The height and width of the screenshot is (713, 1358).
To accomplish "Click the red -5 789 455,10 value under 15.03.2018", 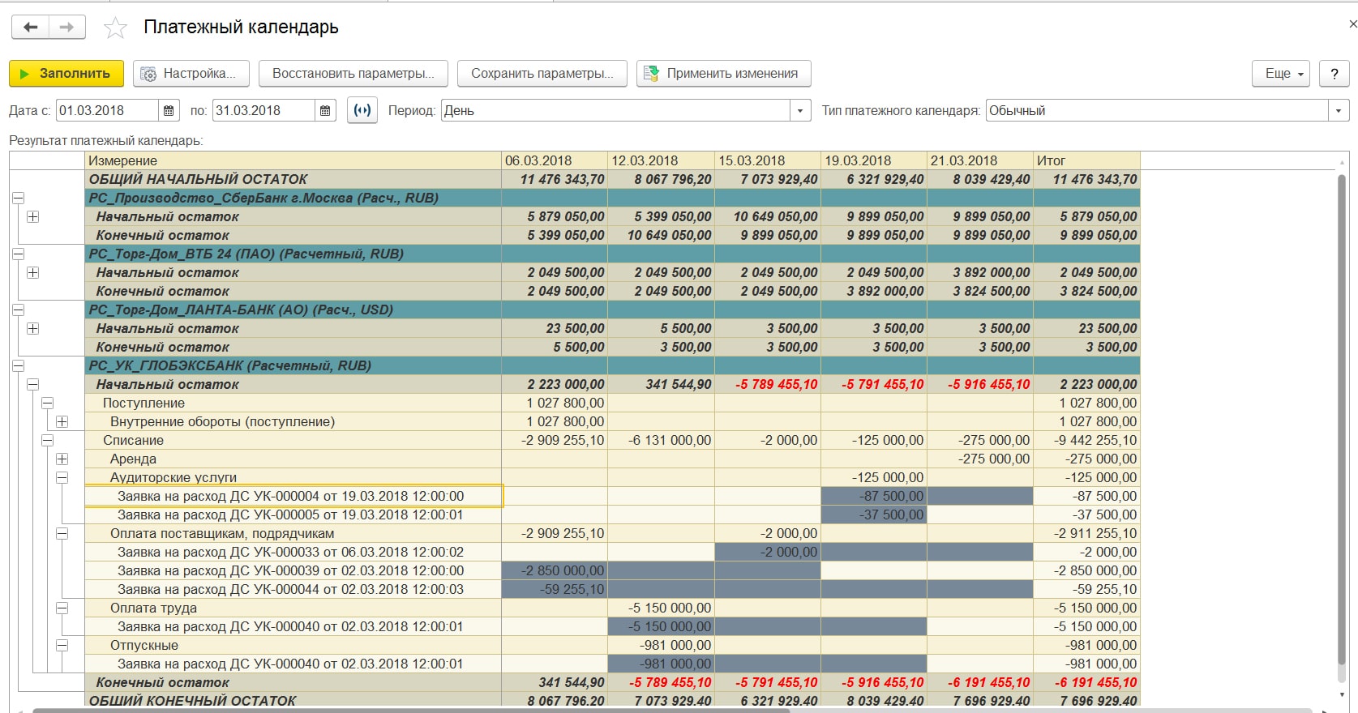I will [x=777, y=384].
